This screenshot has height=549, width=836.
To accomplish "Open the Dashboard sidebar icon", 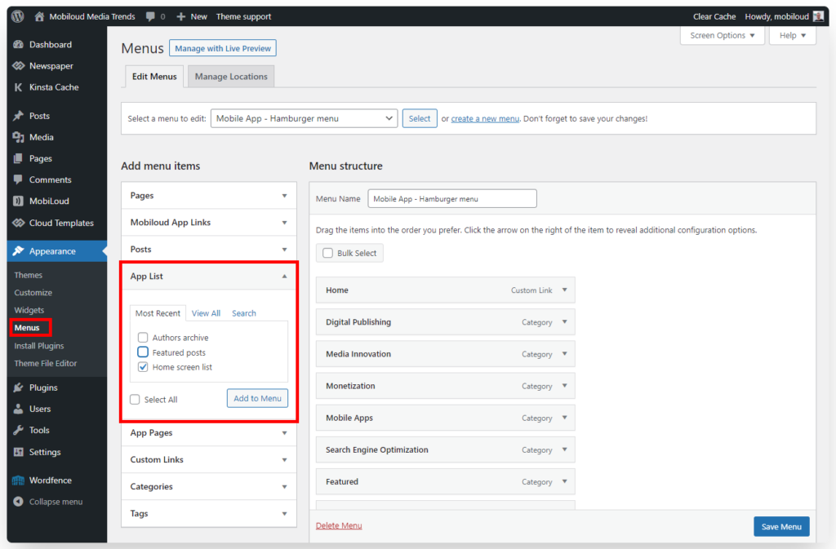I will (x=19, y=44).
